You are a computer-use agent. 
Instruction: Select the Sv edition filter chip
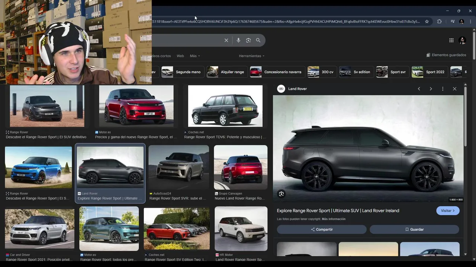click(x=356, y=72)
